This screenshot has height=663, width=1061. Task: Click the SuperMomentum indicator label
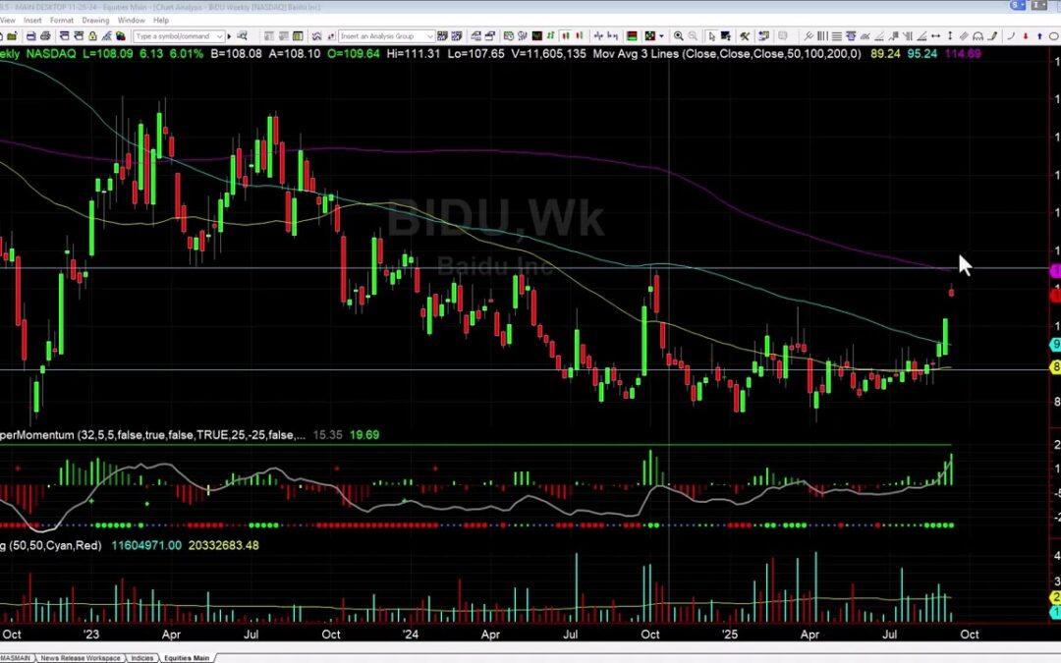point(59,434)
